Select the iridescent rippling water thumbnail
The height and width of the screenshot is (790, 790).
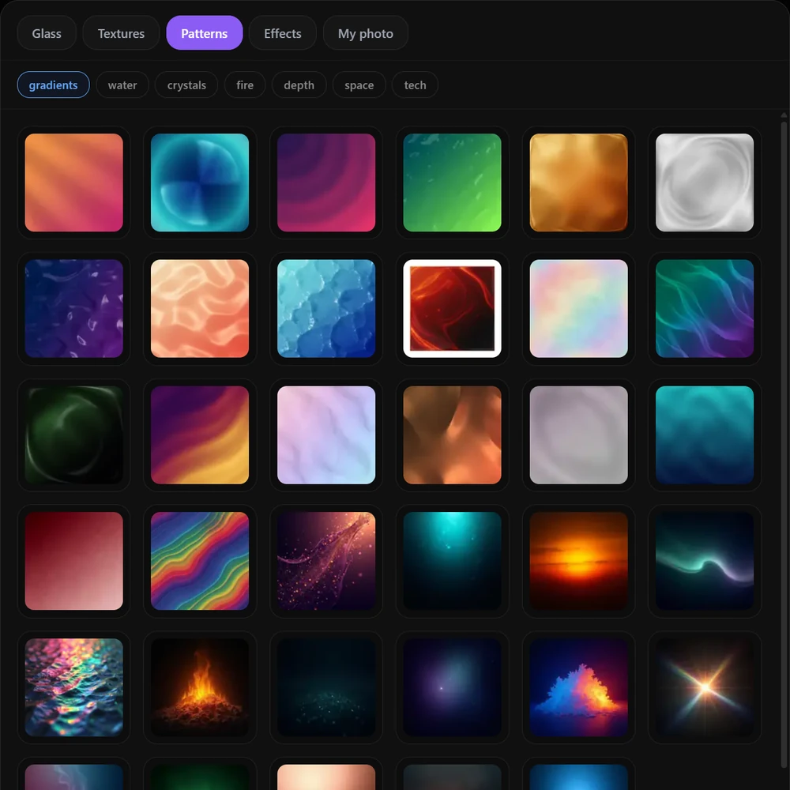(73, 687)
